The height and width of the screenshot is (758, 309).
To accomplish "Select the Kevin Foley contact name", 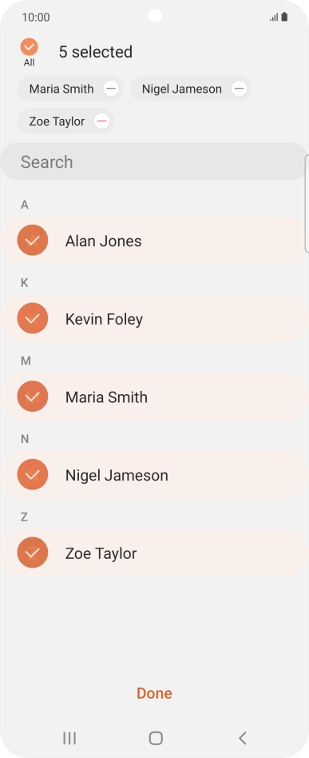I will (105, 319).
